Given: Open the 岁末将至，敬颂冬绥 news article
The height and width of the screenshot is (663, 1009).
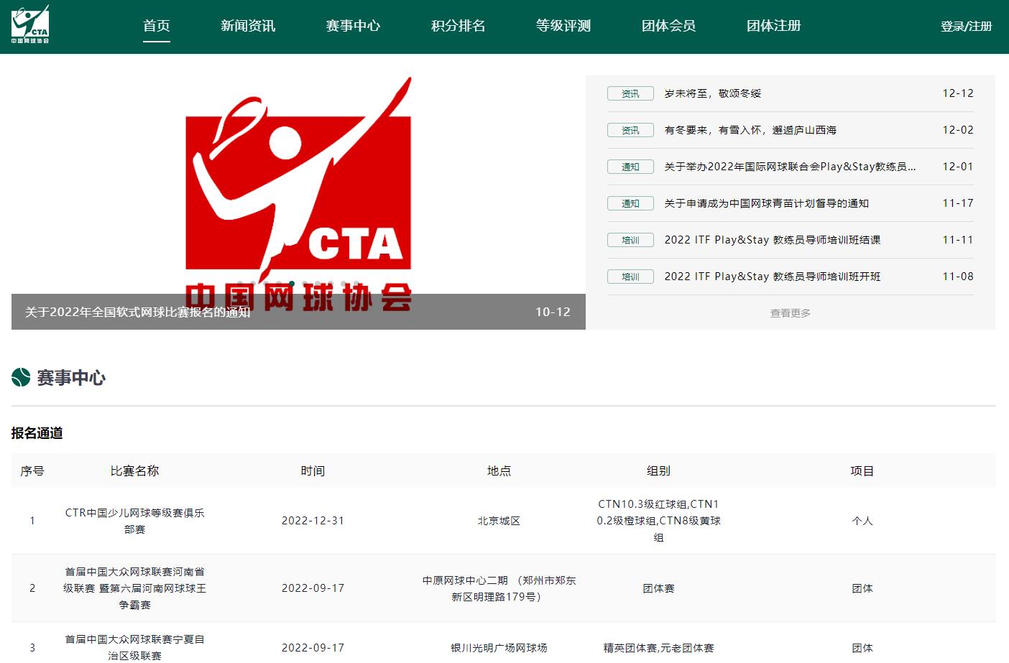Looking at the screenshot, I should click(712, 93).
